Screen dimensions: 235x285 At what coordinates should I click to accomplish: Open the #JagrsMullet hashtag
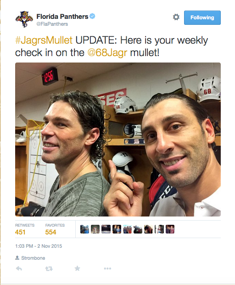(44, 40)
